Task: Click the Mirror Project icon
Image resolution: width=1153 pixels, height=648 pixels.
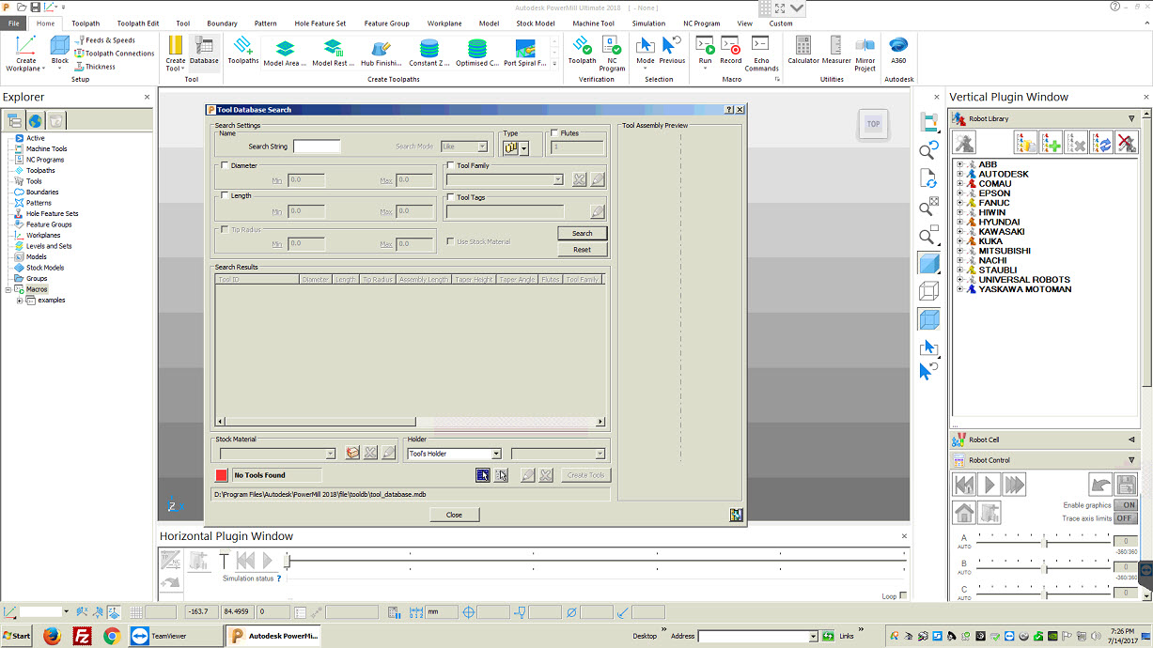Action: [865, 53]
